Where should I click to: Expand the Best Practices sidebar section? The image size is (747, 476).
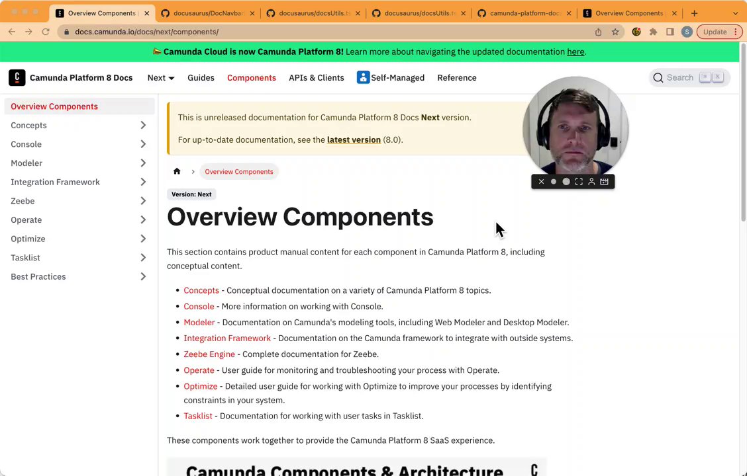point(143,276)
